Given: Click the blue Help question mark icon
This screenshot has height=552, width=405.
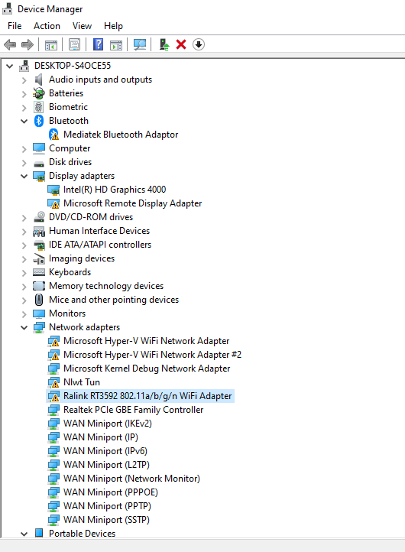Looking at the screenshot, I should tap(98, 44).
